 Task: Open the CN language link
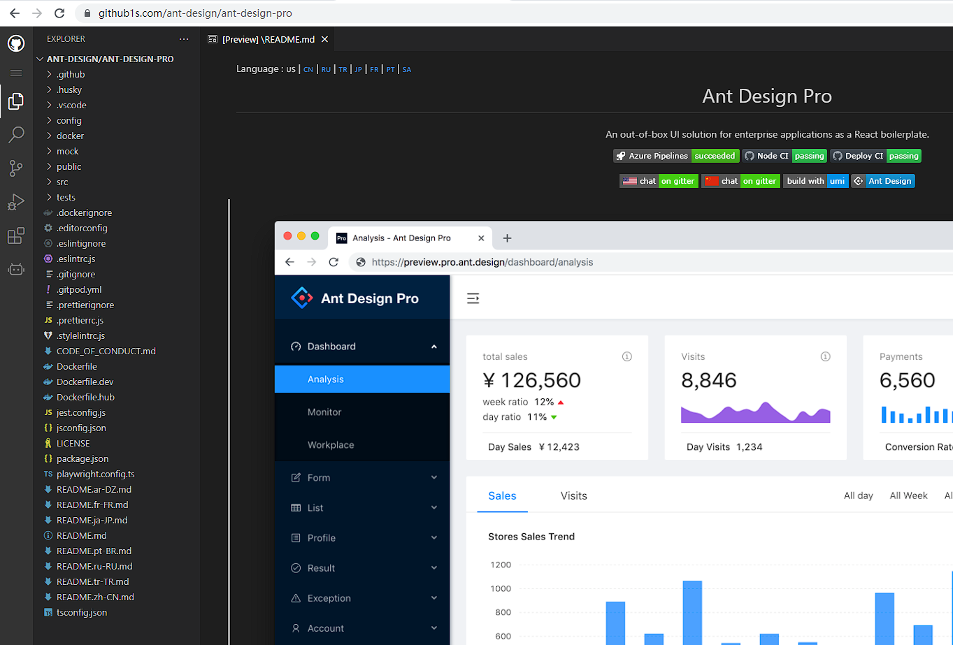pyautogui.click(x=308, y=70)
